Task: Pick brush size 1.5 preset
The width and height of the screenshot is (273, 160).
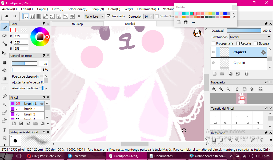Action: [247, 118]
